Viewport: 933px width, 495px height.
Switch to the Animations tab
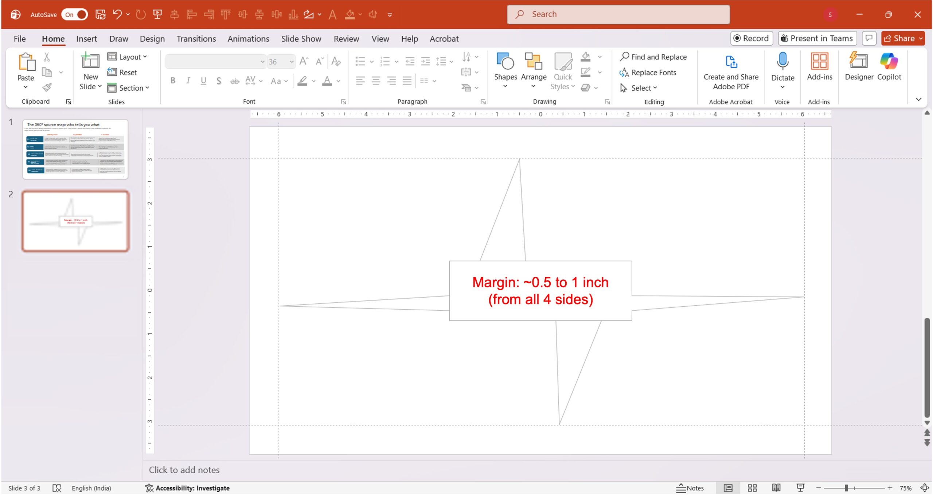248,38
